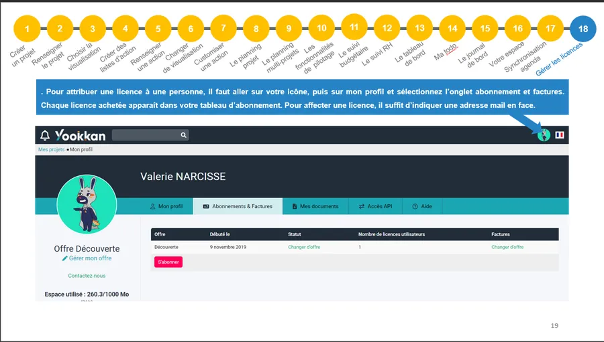The image size is (604, 342).
Task: Click step 4 Créer des listes d'action
Action: (125, 28)
